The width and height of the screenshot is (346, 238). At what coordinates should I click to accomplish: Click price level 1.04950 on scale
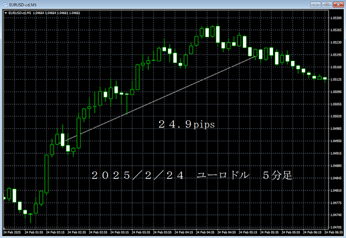coord(336,141)
